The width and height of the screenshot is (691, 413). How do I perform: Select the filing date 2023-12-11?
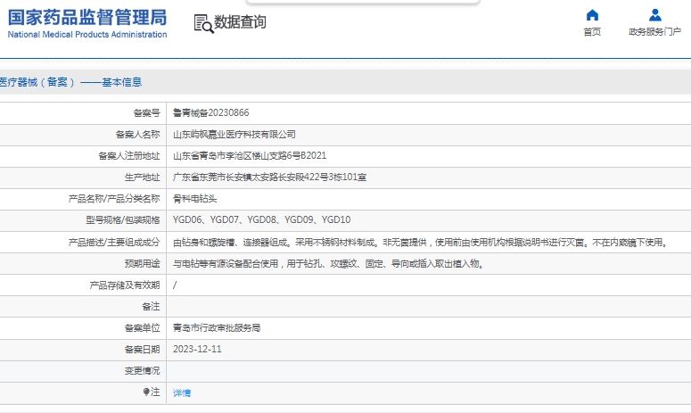(x=197, y=349)
